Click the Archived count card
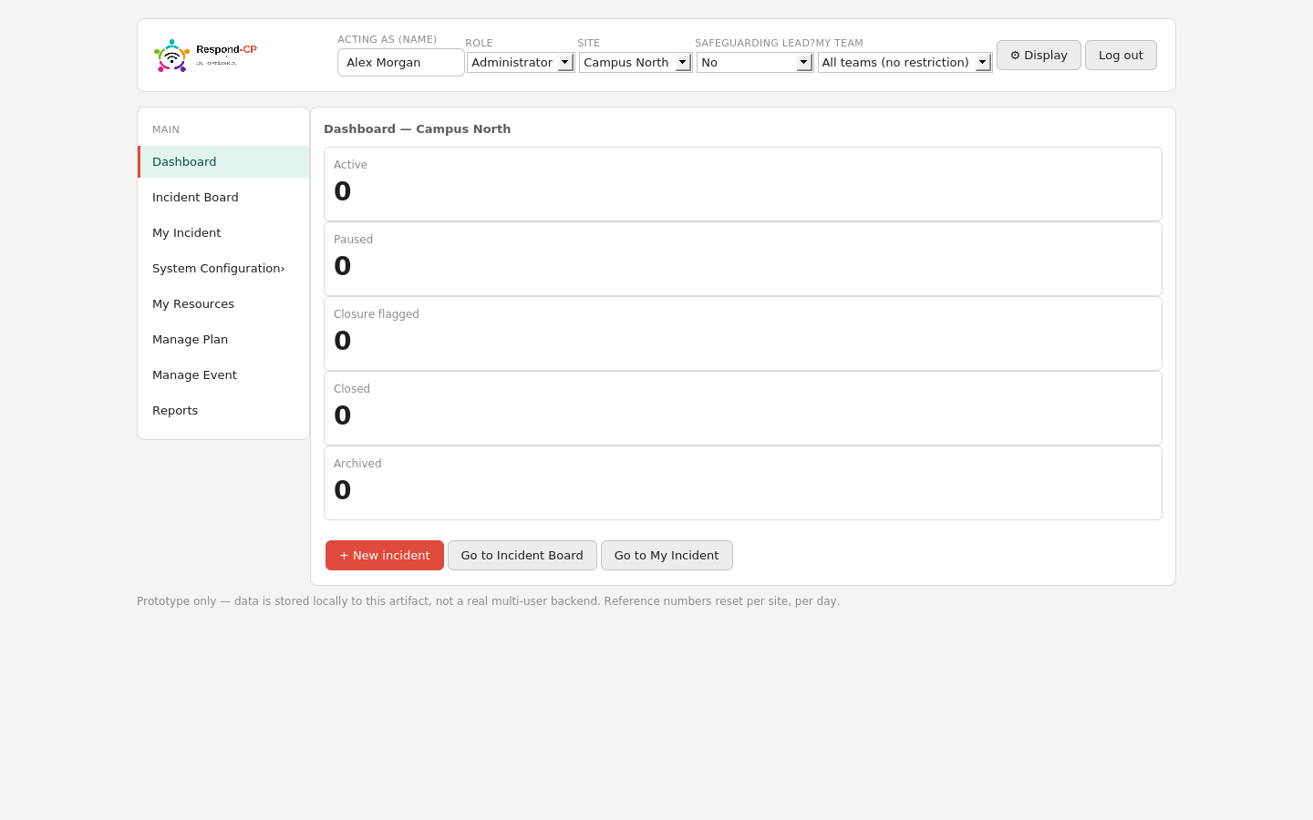Screen dimensions: 1313x820 (x=743, y=483)
